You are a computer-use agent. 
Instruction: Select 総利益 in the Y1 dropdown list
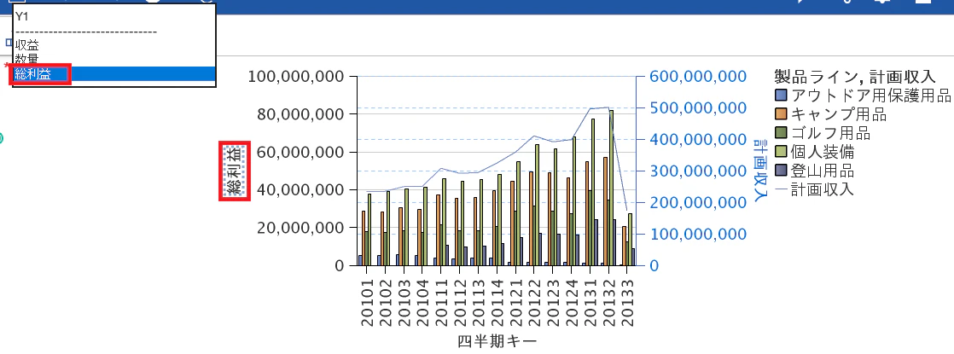(x=114, y=74)
